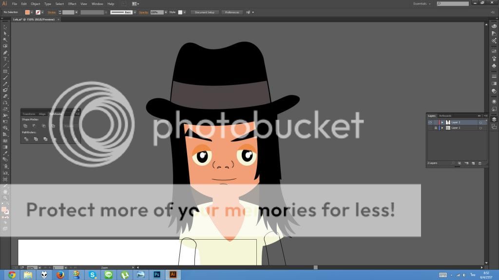The image size is (499, 280).
Task: Click the Preferences button
Action: pyautogui.click(x=232, y=12)
